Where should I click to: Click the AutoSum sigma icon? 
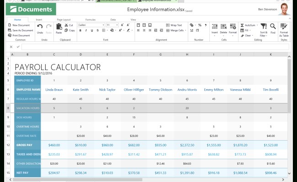pyautogui.click(x=242, y=25)
